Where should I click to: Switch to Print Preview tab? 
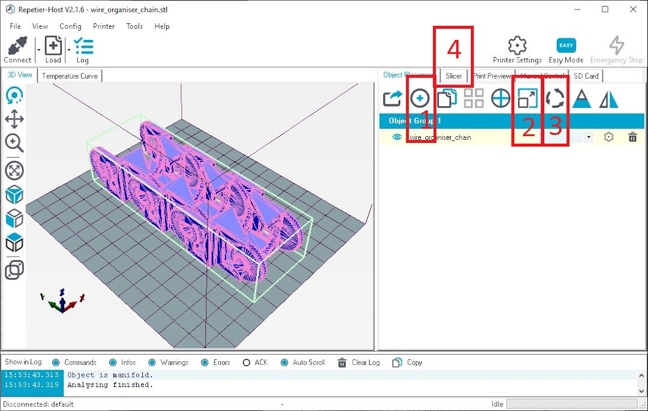point(492,76)
